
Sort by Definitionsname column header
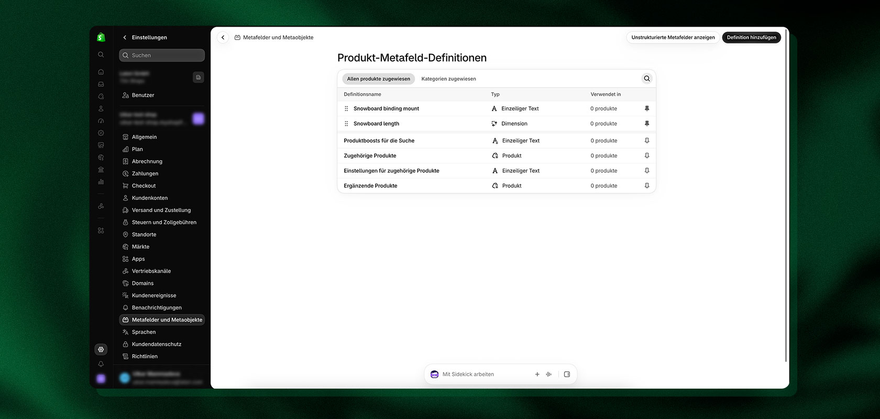362,94
